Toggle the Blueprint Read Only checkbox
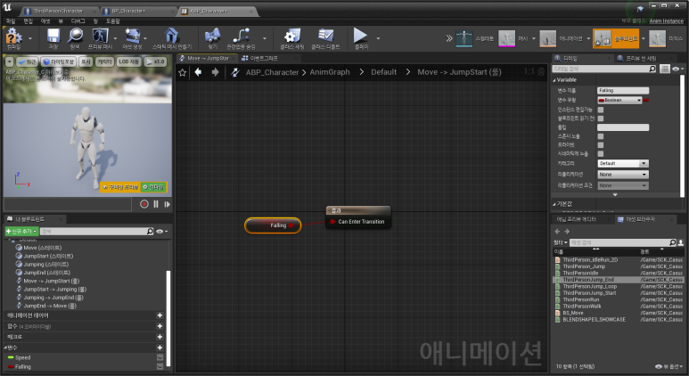Image resolution: width=689 pixels, height=376 pixels. 601,119
